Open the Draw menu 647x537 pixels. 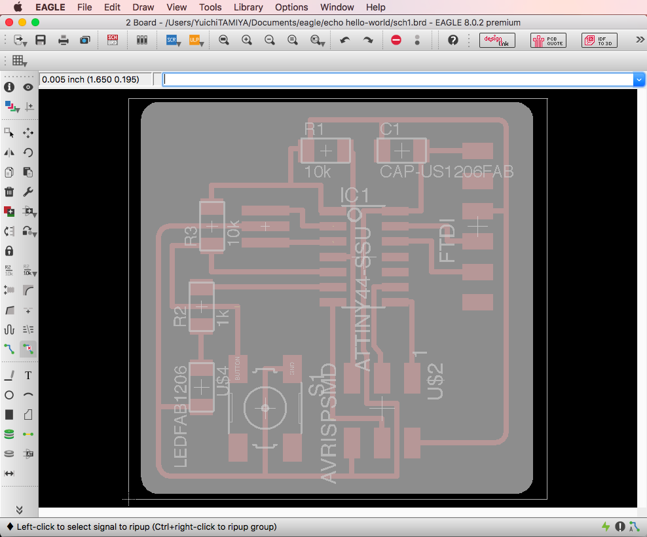143,7
